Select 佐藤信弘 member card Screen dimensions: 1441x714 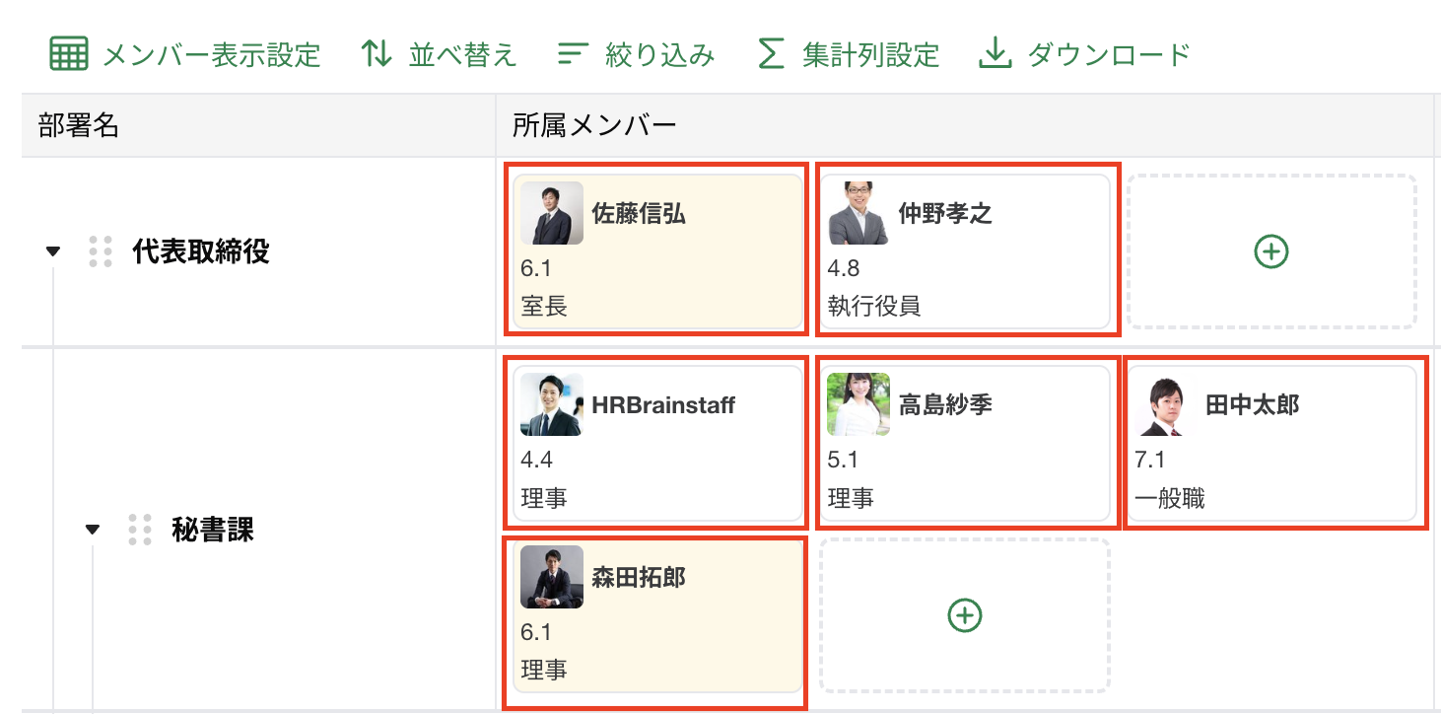point(656,250)
